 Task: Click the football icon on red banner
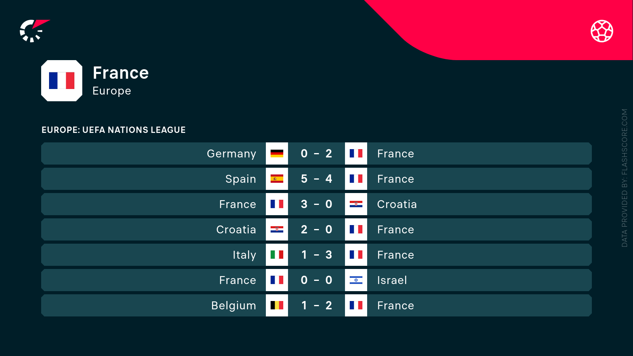(x=602, y=31)
